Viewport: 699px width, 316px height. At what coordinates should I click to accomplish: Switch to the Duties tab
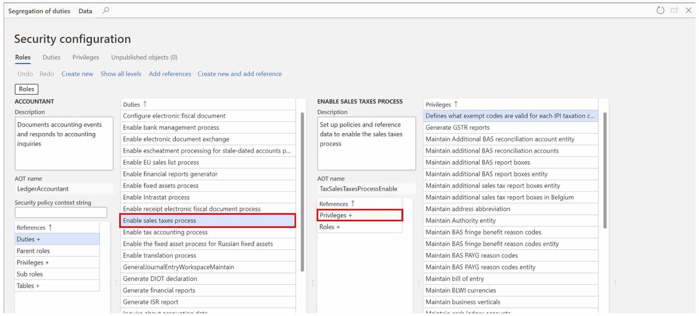52,57
